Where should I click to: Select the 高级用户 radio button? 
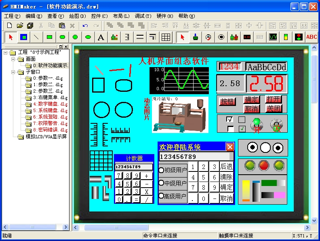pyautogui.click(x=161, y=196)
